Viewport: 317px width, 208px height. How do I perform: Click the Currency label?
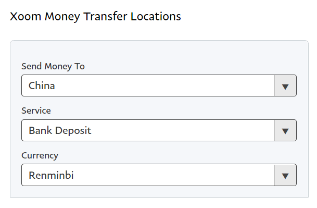coord(40,155)
